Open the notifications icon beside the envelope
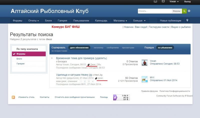This screenshot has height=118, width=200. pyautogui.click(x=163, y=1)
